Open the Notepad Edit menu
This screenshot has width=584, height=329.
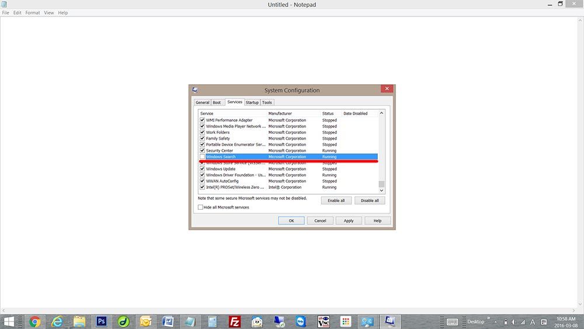pos(17,13)
